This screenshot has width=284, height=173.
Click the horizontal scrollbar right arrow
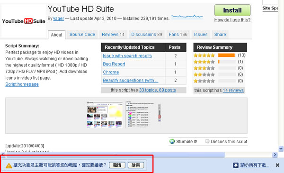(x=275, y=155)
